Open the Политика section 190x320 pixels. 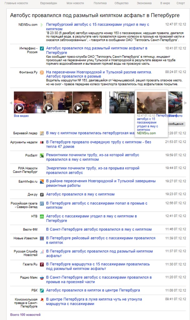[x=100, y=3]
